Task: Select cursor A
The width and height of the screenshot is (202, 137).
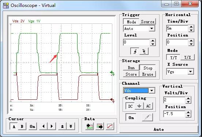Action: (14, 126)
